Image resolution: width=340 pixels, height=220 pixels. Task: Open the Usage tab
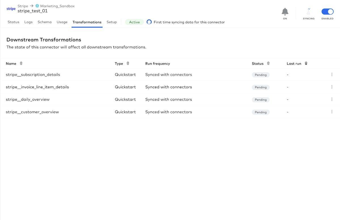pos(62,22)
